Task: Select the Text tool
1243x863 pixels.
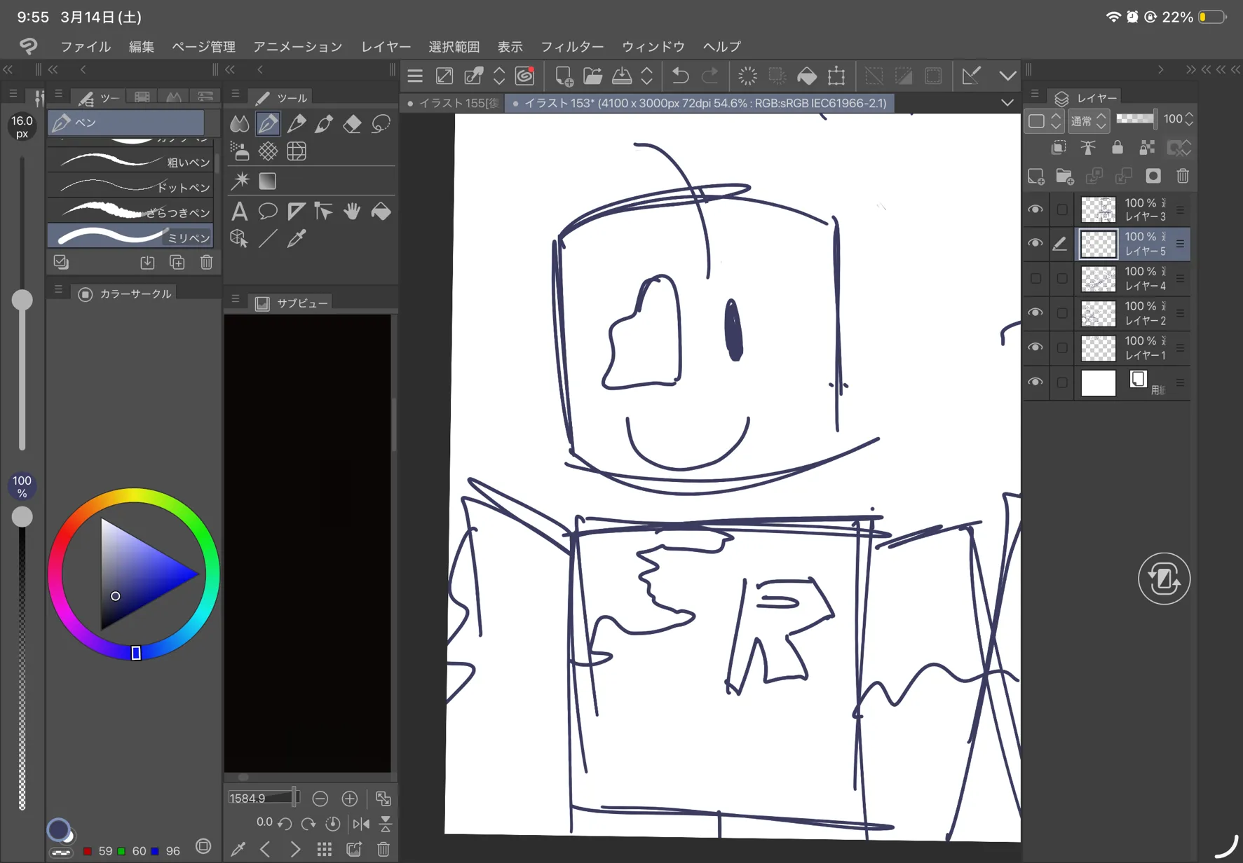Action: point(239,211)
